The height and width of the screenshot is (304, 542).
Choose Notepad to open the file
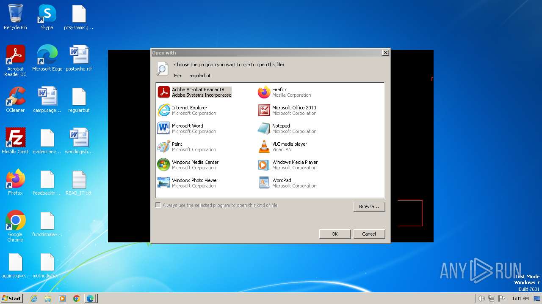point(287,128)
